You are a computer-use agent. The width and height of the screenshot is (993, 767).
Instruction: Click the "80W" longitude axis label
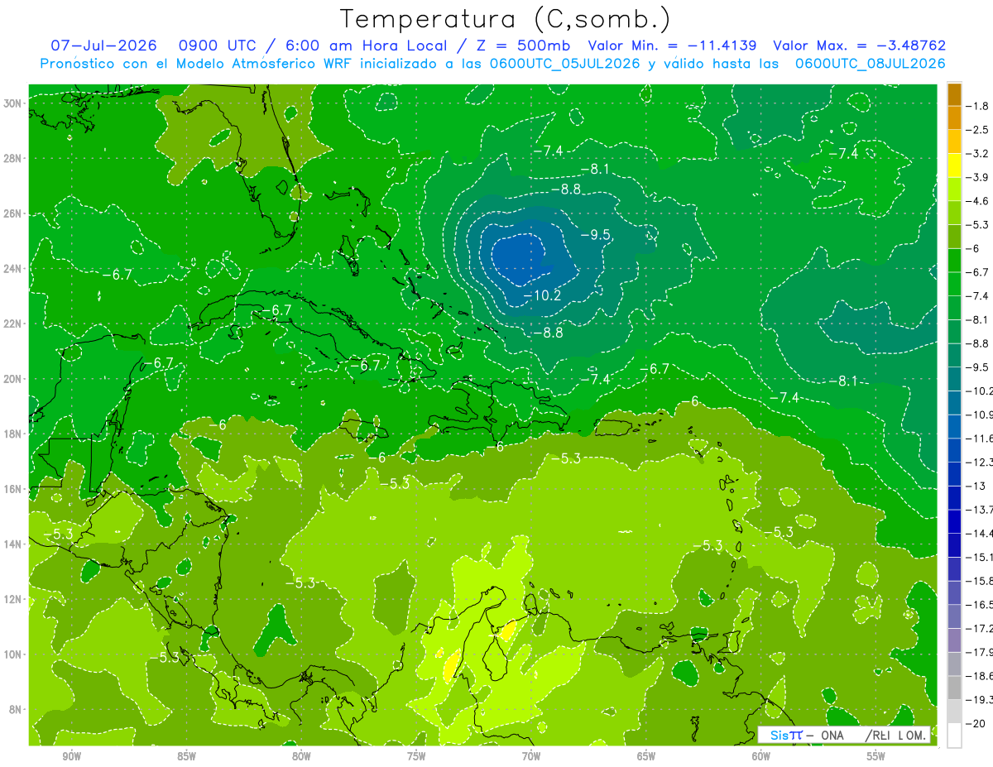[301, 756]
